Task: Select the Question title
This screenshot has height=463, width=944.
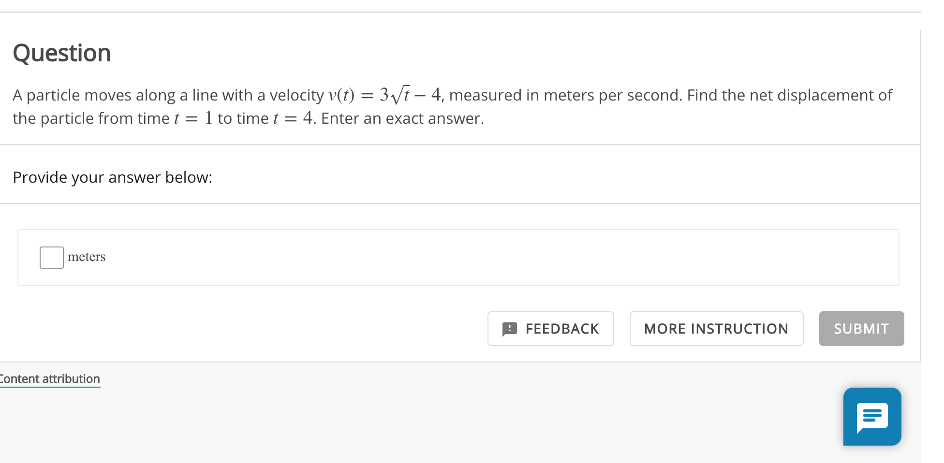Action: pyautogui.click(x=61, y=53)
